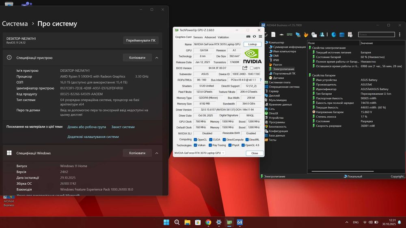Viewport: 406px width, 228px height.
Task: Show hidden system tray icons chevron
Action: click(347, 222)
